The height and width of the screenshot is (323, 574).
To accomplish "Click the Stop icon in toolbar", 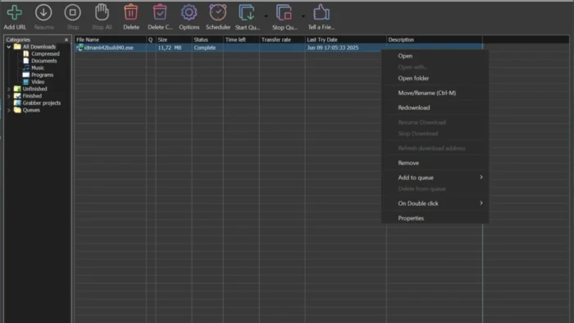I will pyautogui.click(x=72, y=13).
